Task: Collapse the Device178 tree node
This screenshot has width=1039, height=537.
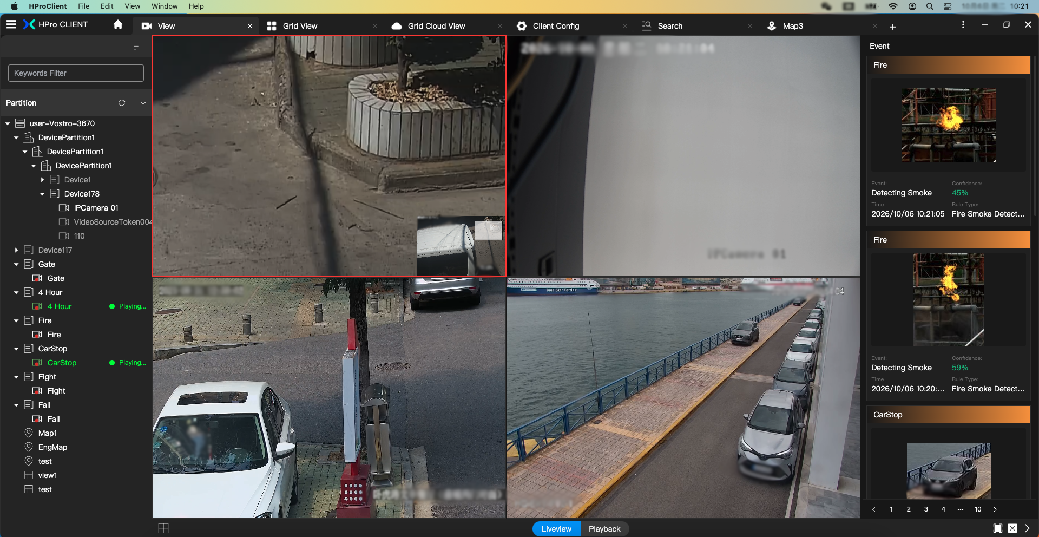Action: click(x=42, y=194)
